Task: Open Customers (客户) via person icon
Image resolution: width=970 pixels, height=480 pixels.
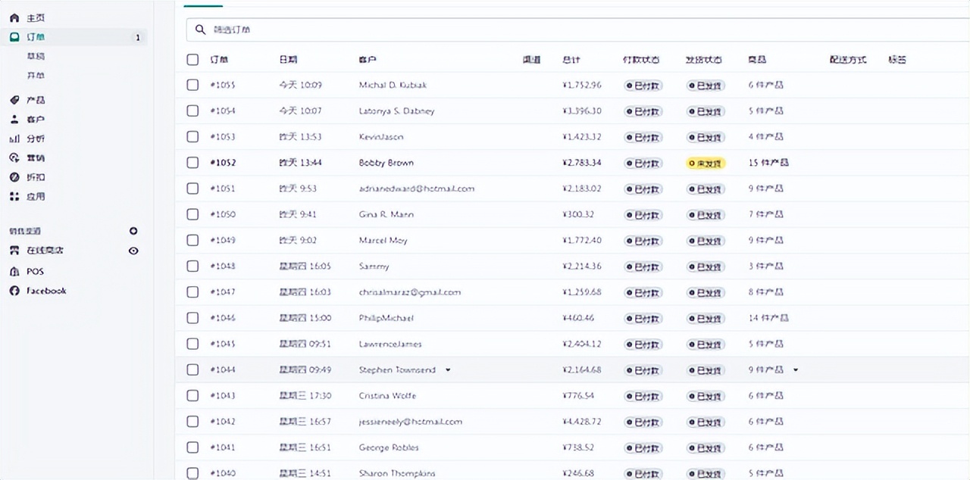Action: pyautogui.click(x=14, y=120)
